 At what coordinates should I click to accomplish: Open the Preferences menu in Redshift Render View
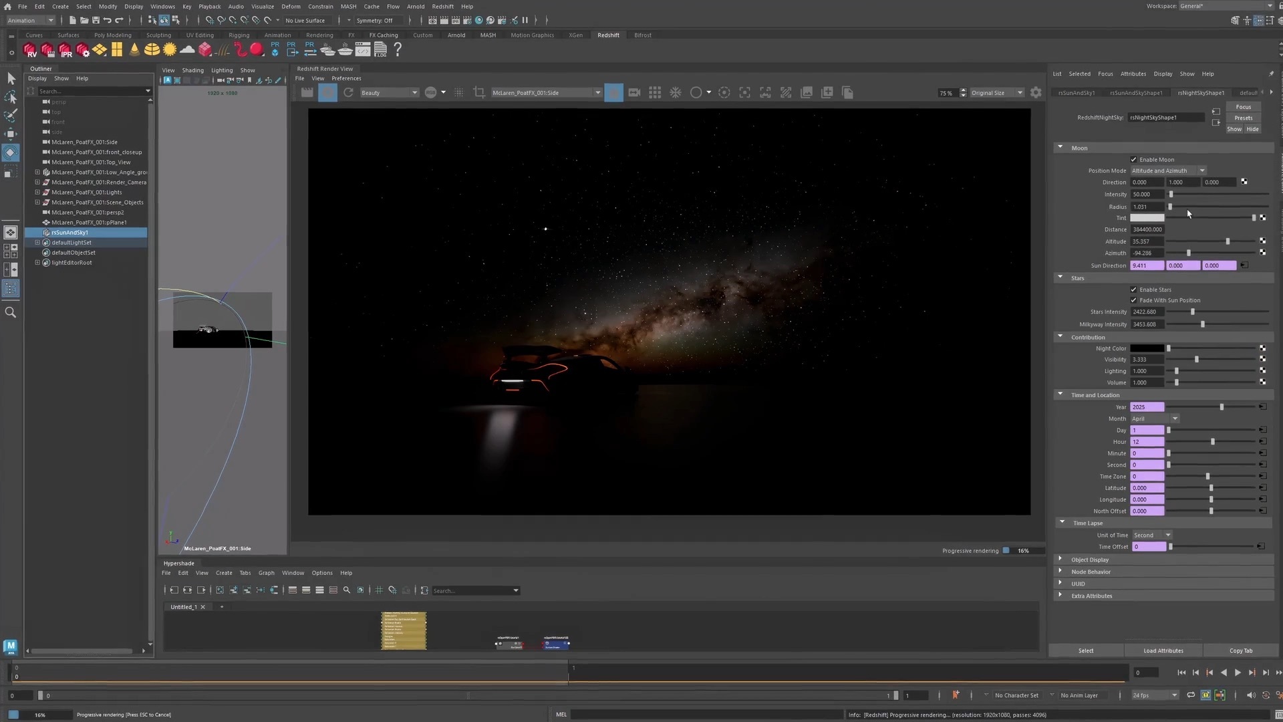click(x=346, y=78)
